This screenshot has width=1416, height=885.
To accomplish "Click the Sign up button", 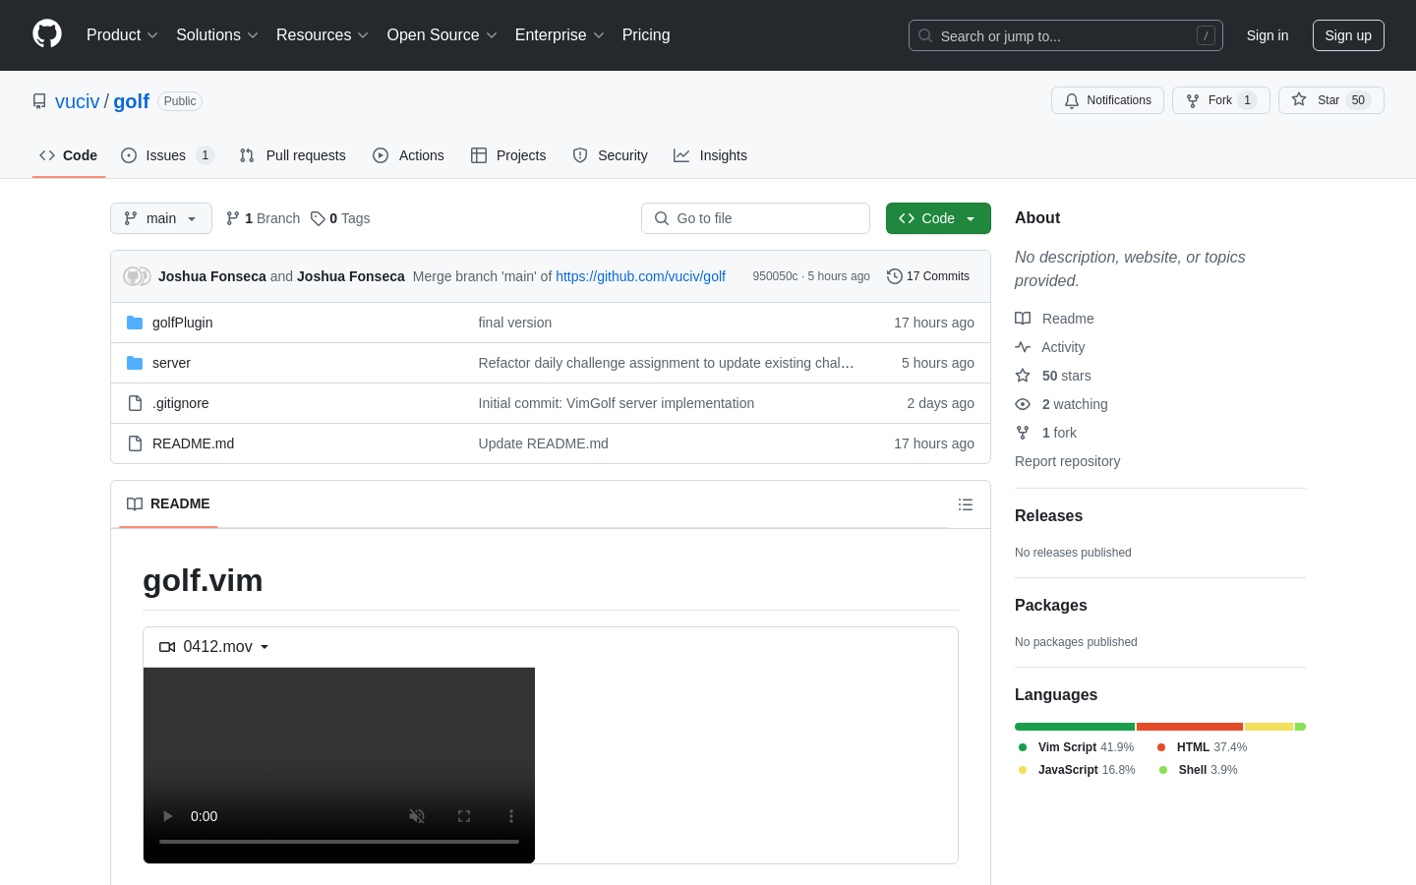I will pyautogui.click(x=1348, y=35).
